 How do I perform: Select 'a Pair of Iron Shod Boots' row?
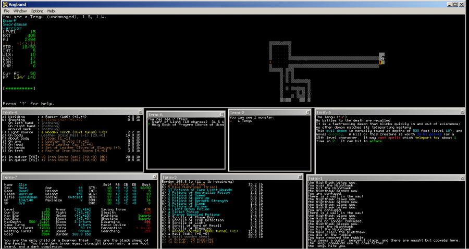71,151
